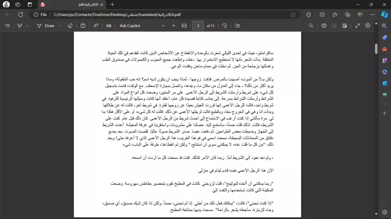
Task: Open PDF toolbar settings gear
Action: tap(368, 26)
